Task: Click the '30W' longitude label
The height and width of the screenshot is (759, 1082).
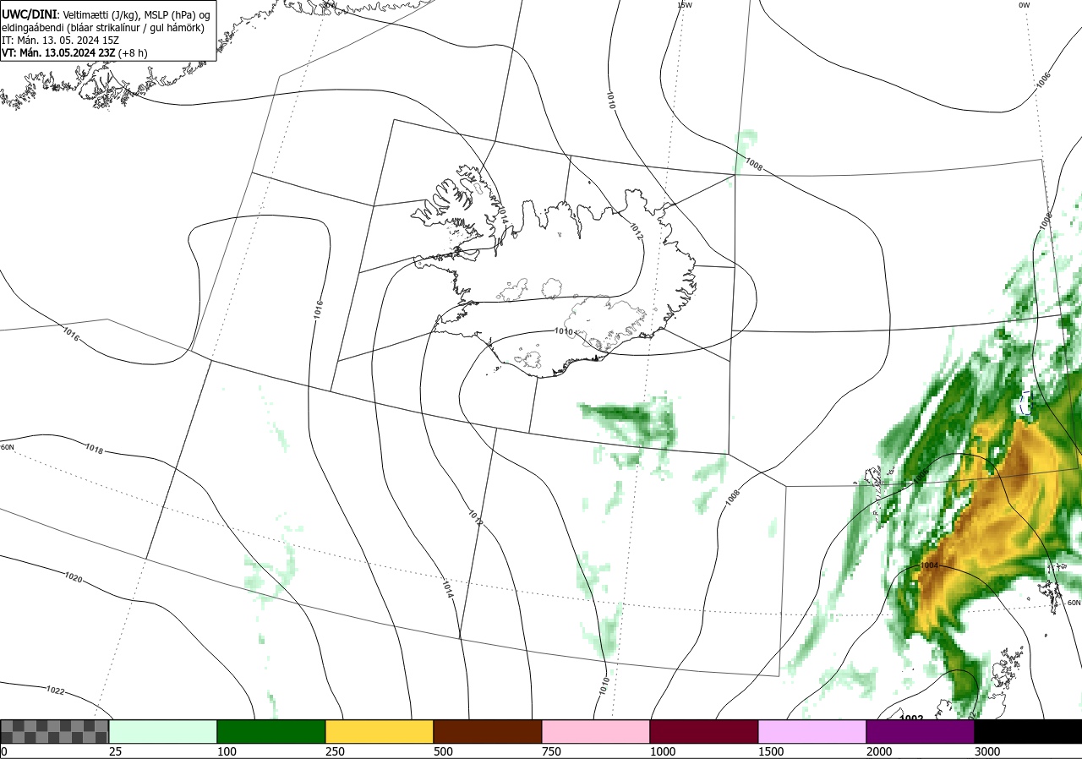Action: click(330, 5)
